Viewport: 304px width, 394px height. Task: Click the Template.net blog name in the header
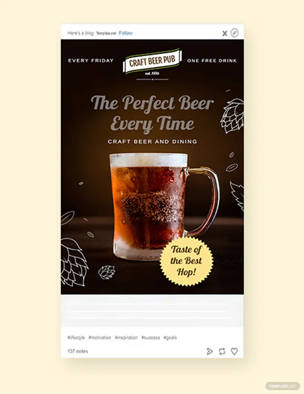pyautogui.click(x=106, y=33)
